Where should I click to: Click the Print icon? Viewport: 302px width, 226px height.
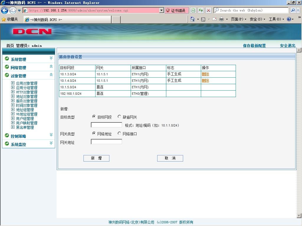click(221, 19)
